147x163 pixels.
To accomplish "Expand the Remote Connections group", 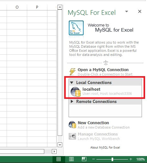I will (x=72, y=101).
